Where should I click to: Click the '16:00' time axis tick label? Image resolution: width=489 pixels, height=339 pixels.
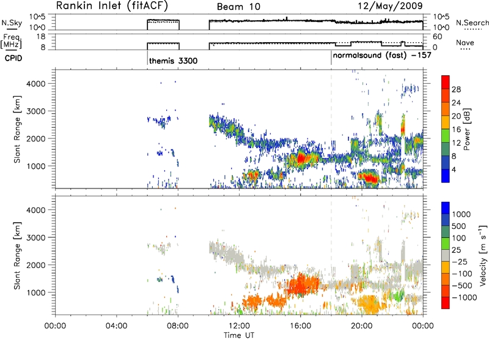300,326
